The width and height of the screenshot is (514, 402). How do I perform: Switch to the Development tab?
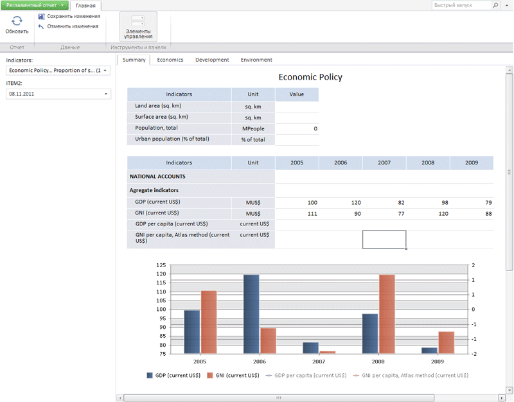[x=212, y=60]
